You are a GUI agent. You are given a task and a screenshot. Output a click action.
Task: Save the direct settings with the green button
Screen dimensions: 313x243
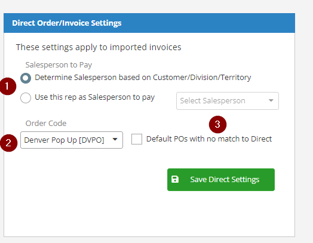221,180
